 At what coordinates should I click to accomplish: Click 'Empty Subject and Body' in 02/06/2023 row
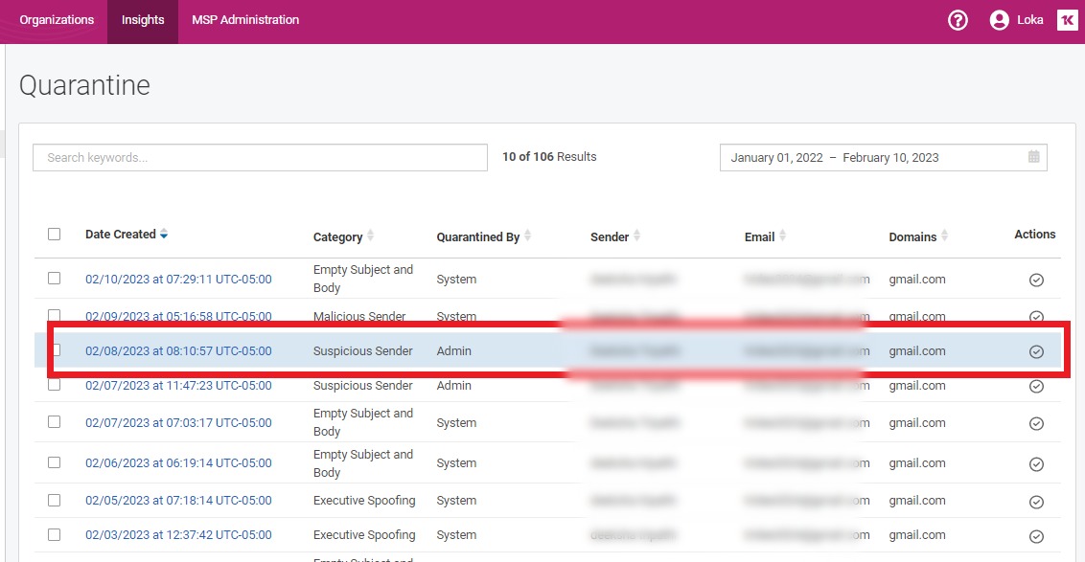coord(363,463)
